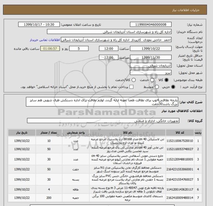Click the goods group field تجهیزات خانگی، اداری و صنعتی

(103, 121)
